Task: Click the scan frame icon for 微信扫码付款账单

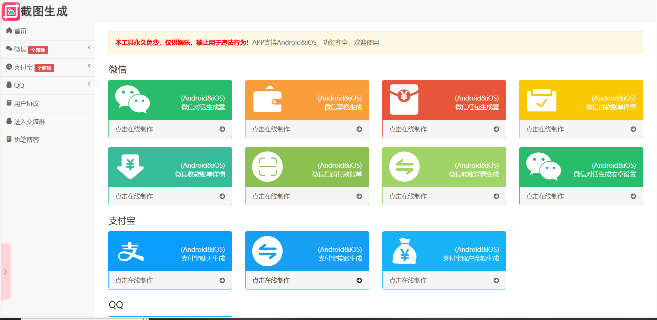Action: coord(267,167)
